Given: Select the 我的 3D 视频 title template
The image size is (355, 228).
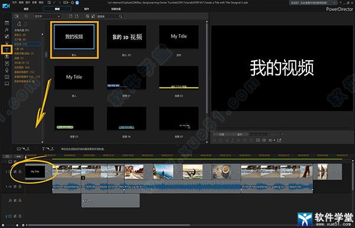Looking at the screenshot, I should click(127, 37).
